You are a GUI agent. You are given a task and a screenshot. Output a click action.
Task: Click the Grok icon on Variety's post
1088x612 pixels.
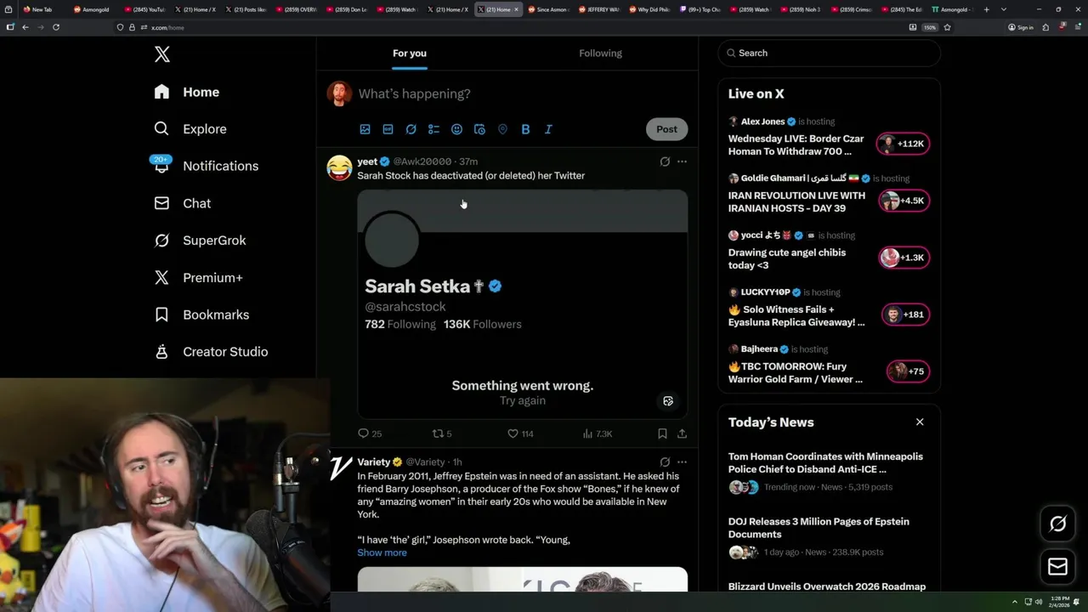(x=665, y=462)
